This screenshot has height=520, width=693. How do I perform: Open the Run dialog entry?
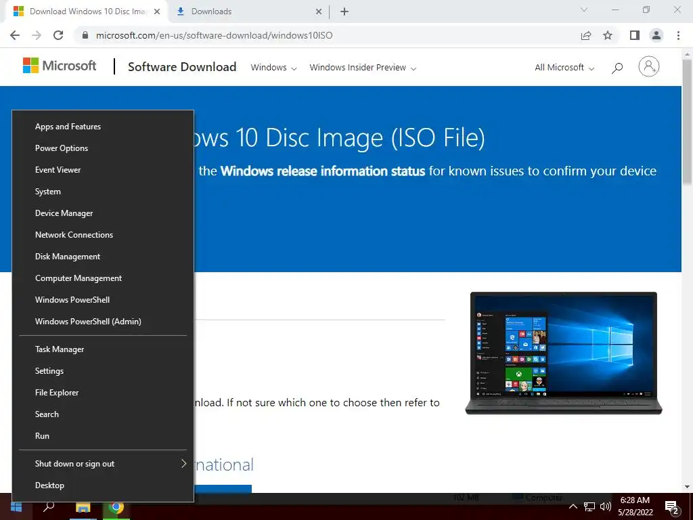(103, 436)
